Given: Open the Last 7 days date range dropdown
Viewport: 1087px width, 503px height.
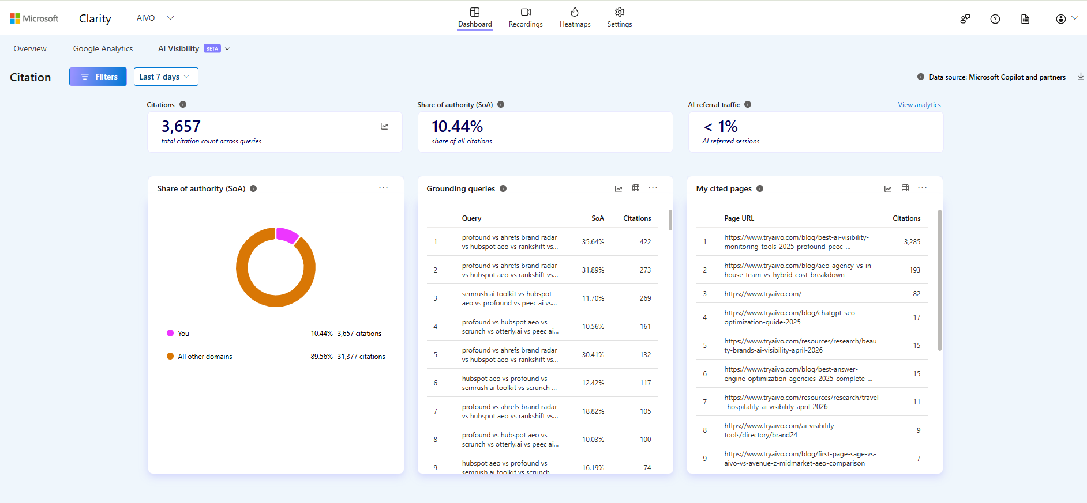Looking at the screenshot, I should (x=166, y=77).
